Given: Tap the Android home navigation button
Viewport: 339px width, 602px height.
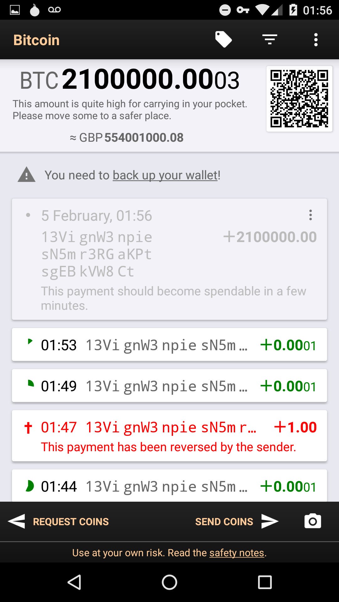Looking at the screenshot, I should coord(169,582).
